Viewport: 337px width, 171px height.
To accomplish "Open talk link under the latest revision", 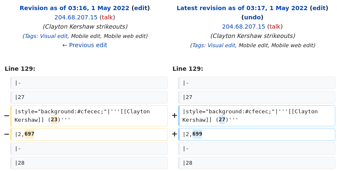I will [x=275, y=27].
